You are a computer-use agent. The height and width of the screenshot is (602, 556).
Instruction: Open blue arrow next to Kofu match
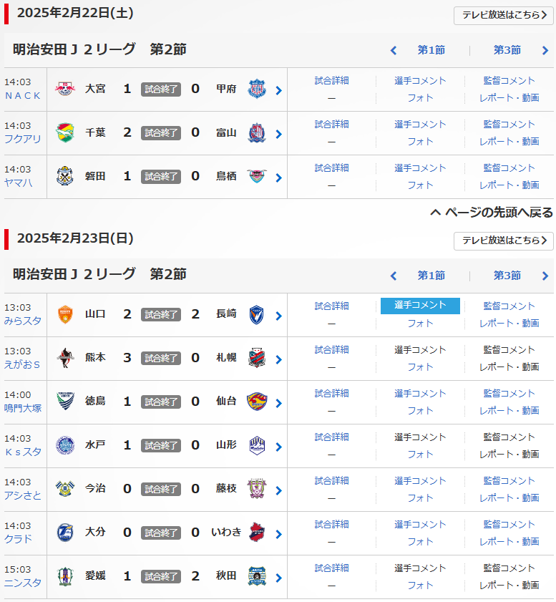pos(278,90)
